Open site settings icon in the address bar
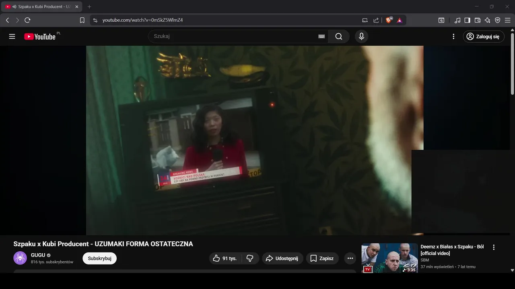 click(95, 20)
